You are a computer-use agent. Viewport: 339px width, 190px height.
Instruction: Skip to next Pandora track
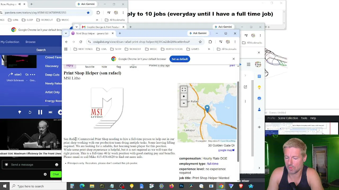point(50,112)
